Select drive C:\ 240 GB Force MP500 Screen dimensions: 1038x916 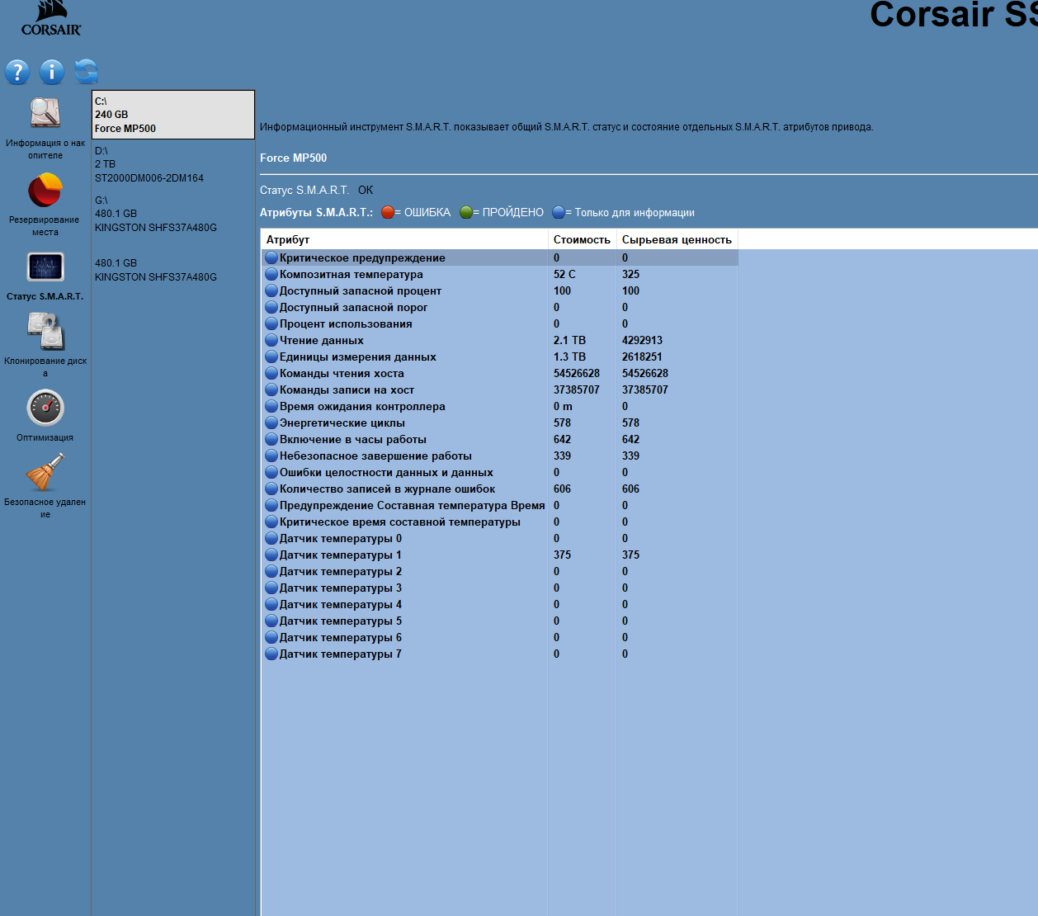coord(173,115)
